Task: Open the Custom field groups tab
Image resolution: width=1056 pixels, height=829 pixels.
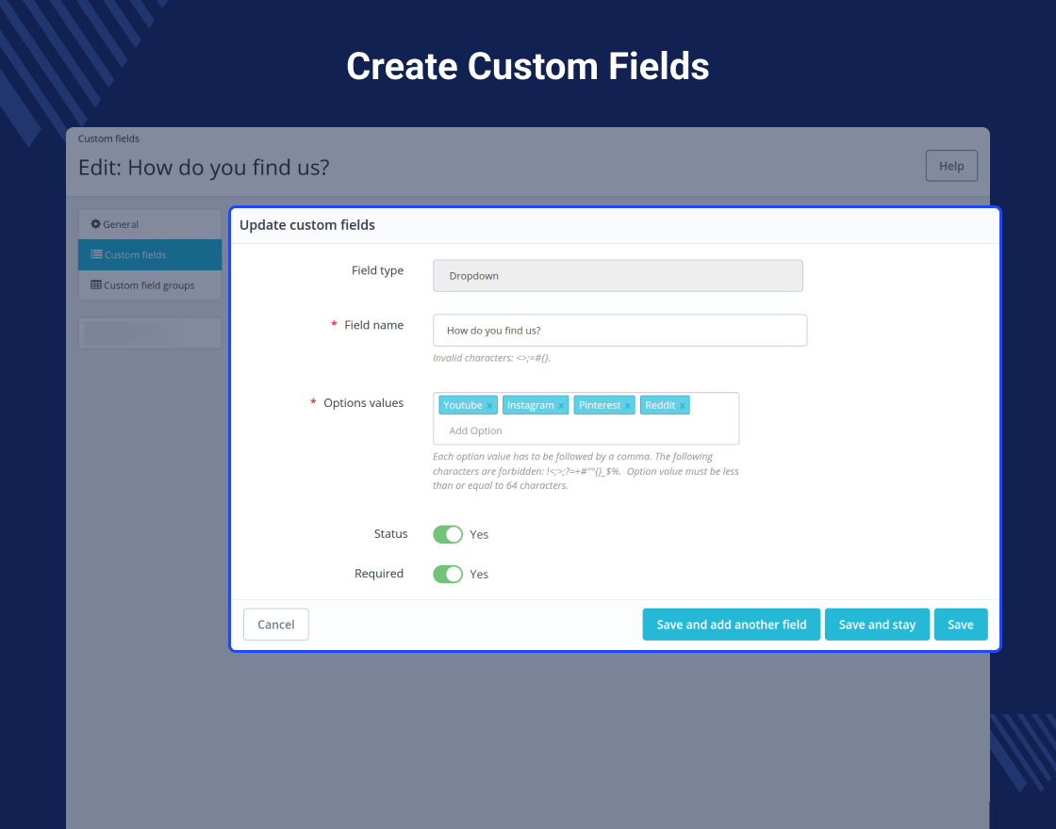Action: tap(150, 285)
